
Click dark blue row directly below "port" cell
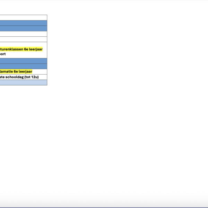(x=23, y=61)
